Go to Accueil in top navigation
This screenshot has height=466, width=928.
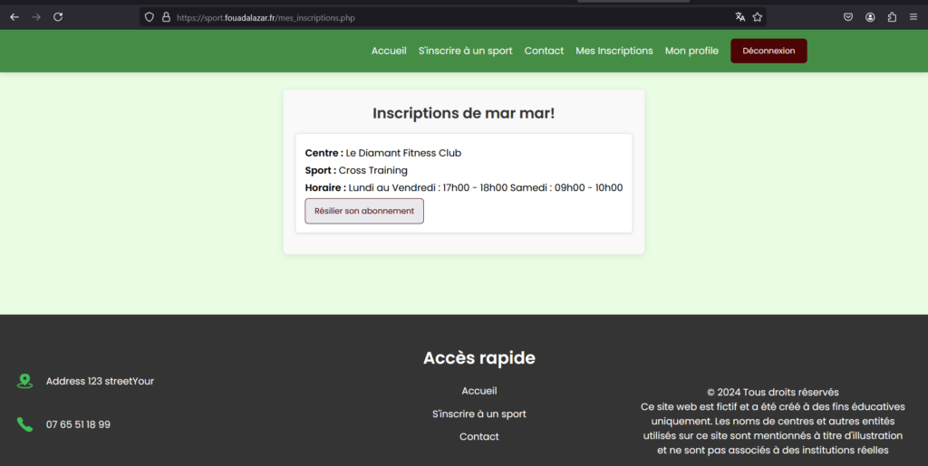(389, 51)
